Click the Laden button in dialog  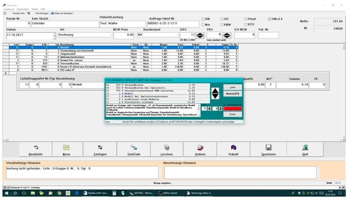coord(232,87)
